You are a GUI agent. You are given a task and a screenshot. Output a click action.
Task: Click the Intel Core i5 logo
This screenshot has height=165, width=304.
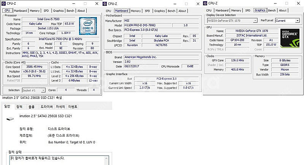pyautogui.click(x=88, y=26)
